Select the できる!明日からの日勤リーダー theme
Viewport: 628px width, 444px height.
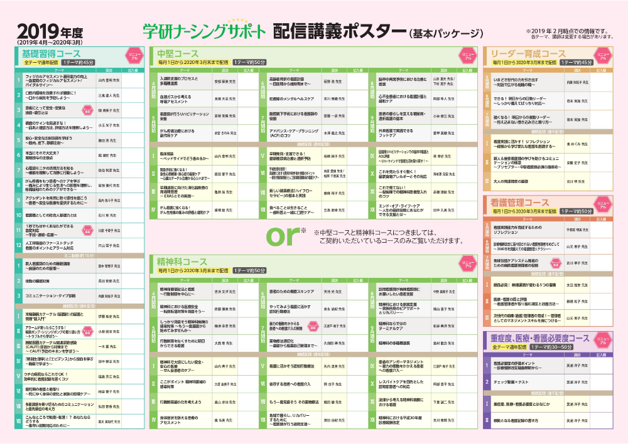click(519, 101)
